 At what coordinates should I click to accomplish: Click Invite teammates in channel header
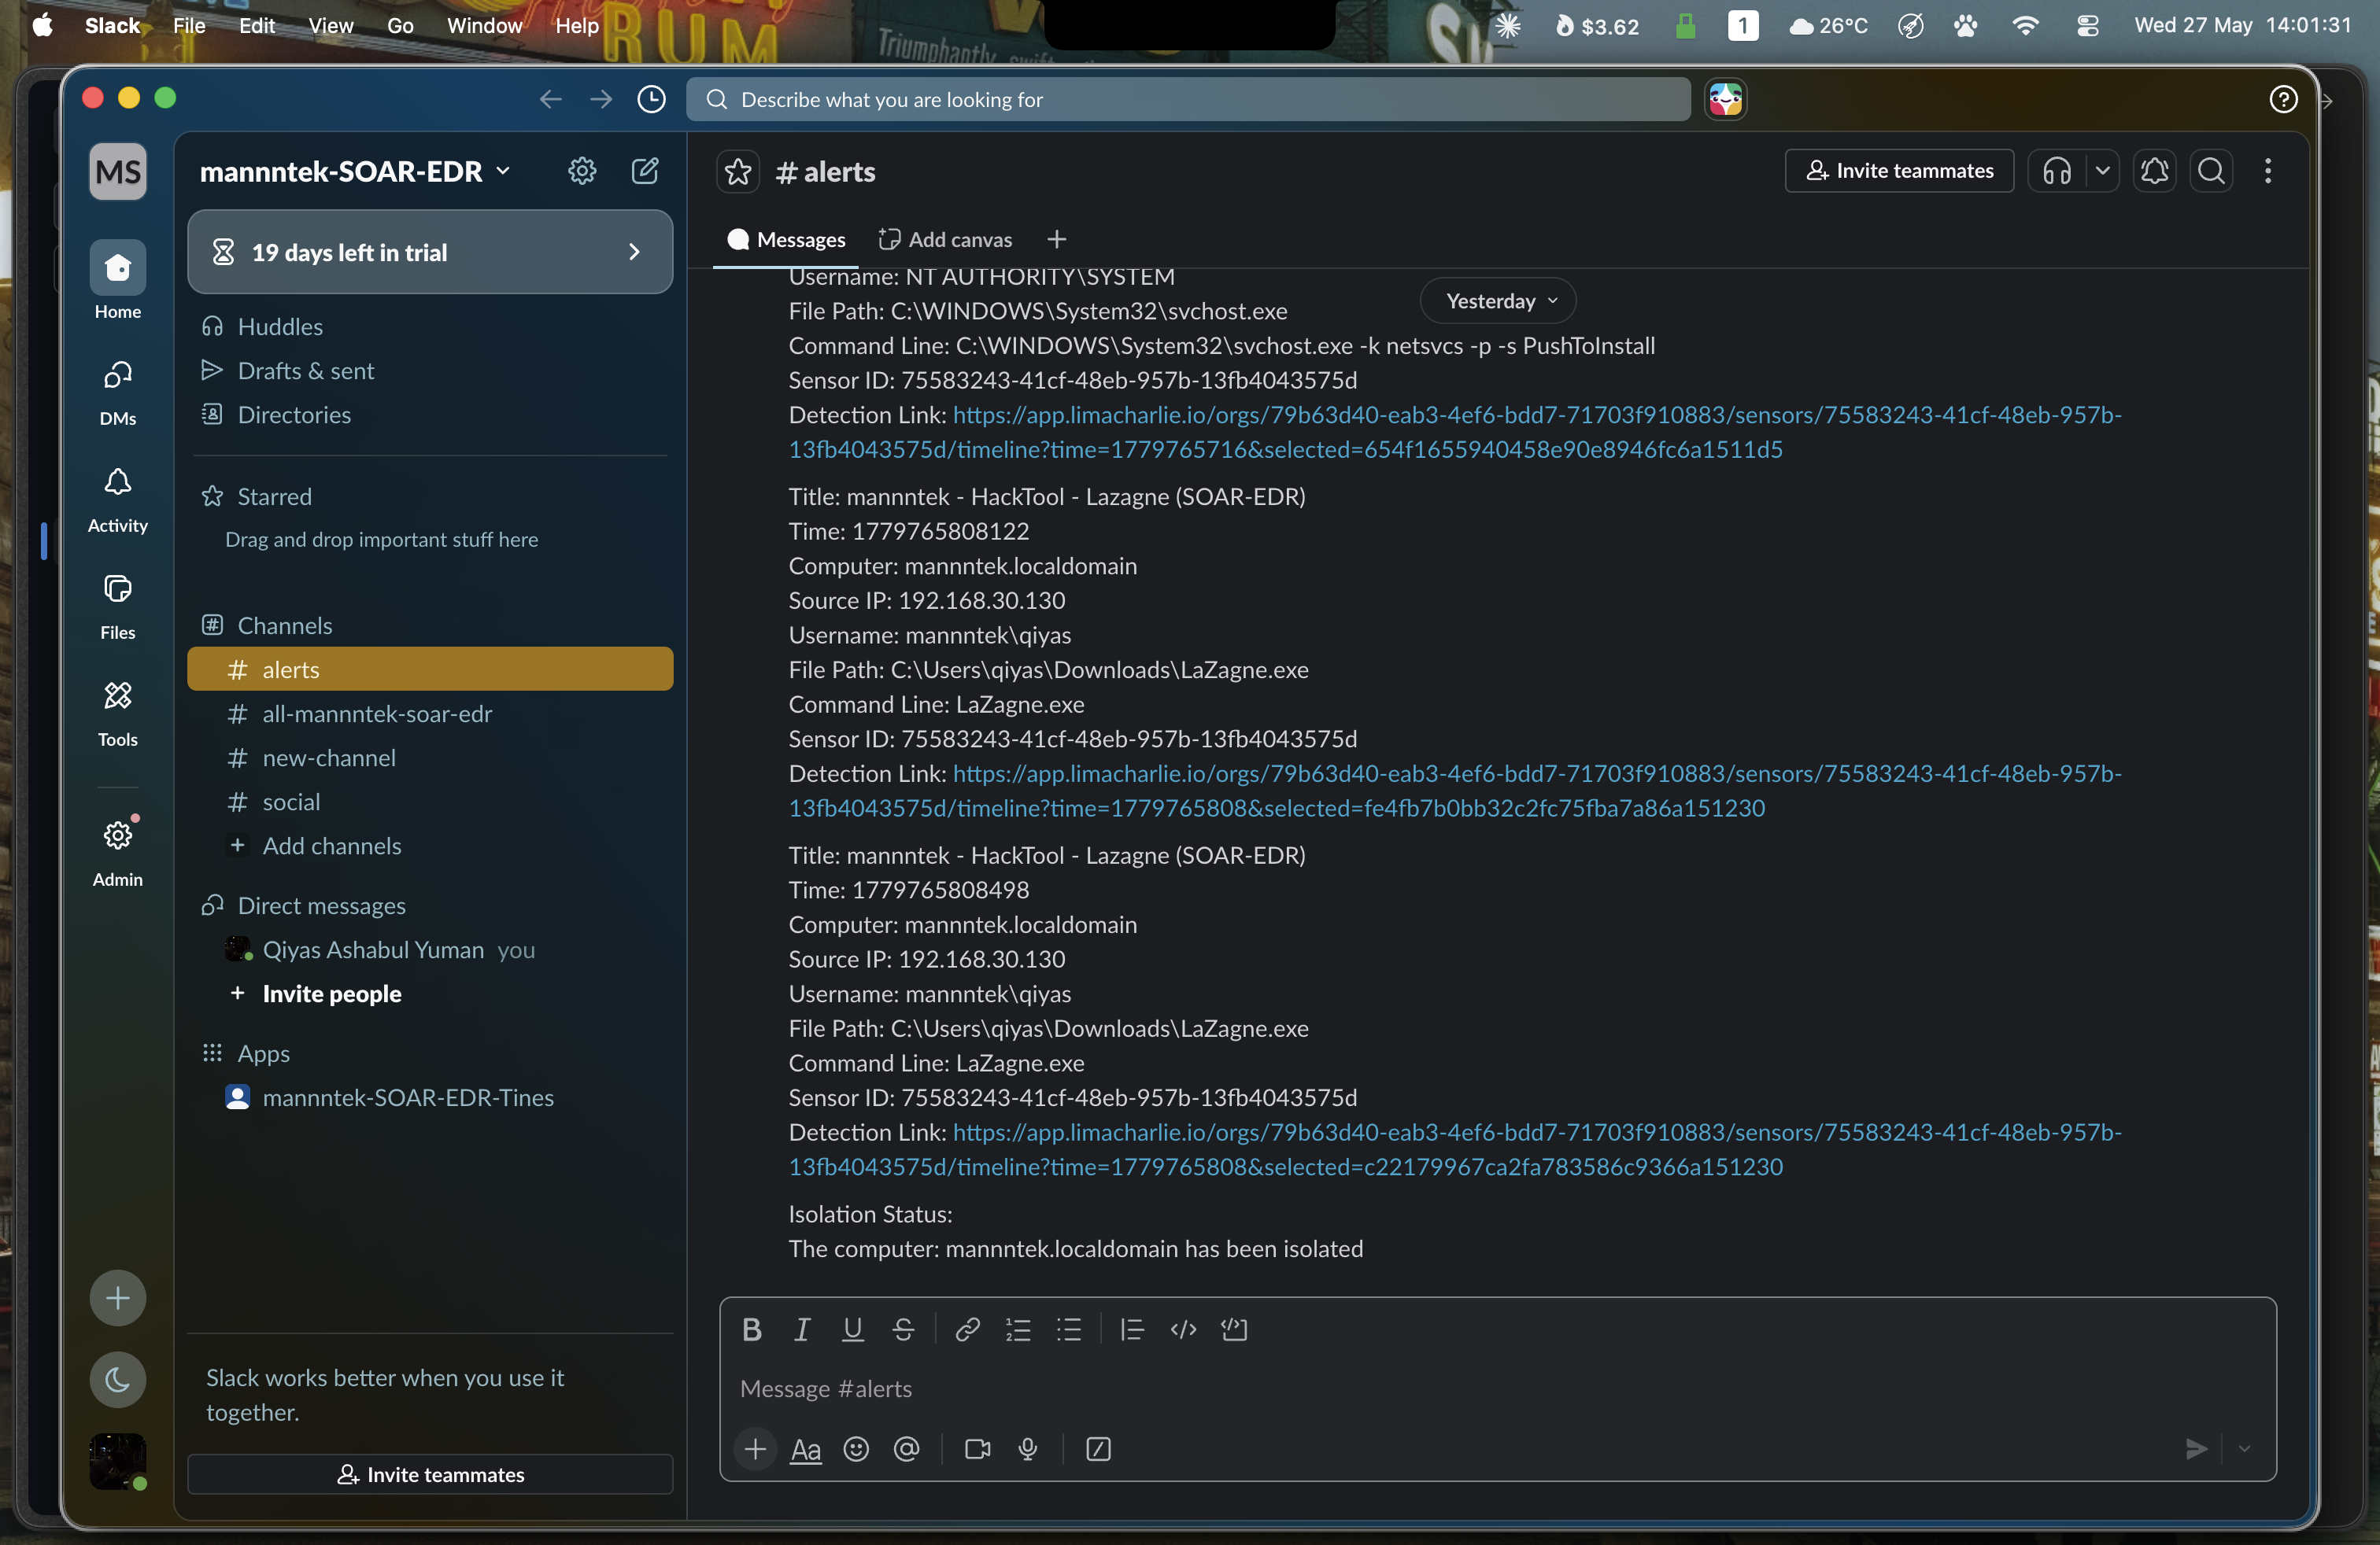tap(1899, 171)
